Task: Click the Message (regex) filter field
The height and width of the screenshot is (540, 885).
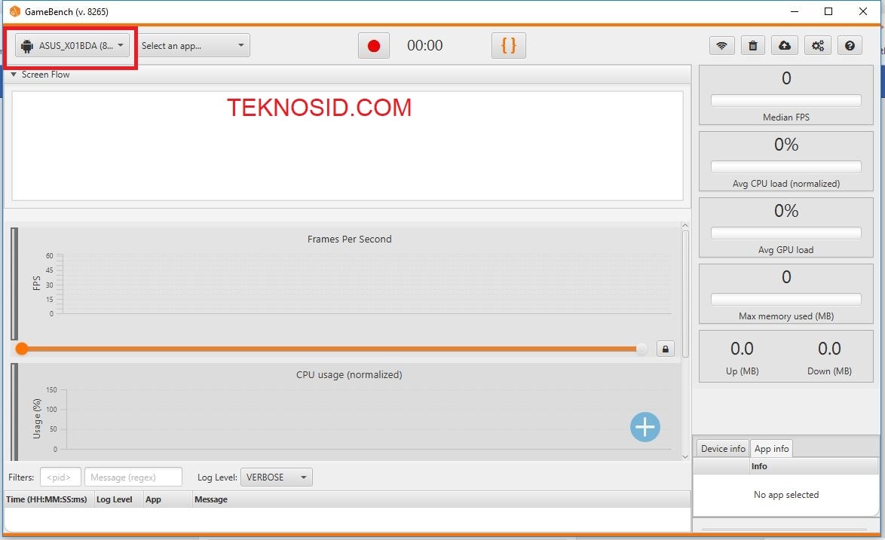Action: coord(133,477)
